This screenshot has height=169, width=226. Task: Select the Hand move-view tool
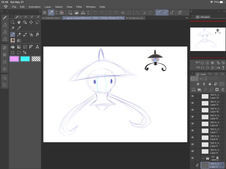[x=19, y=22]
